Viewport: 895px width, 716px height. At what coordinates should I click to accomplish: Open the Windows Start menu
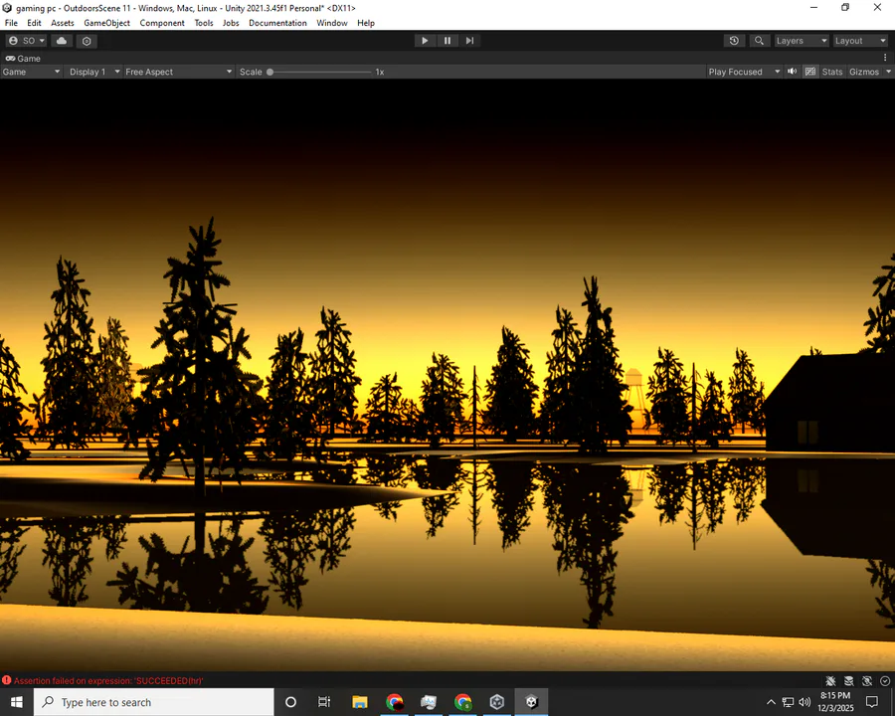pyautogui.click(x=17, y=702)
